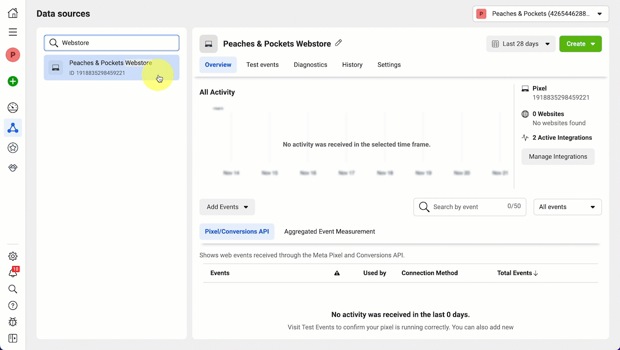Click the Data sources page title
This screenshot has width=620, height=350.
[x=63, y=14]
